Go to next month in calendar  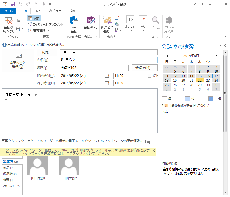point(216,56)
